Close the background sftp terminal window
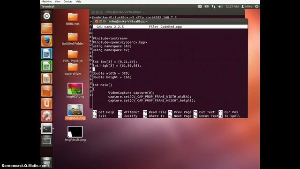Viewport: 300px width, 169px height. coord(93,12)
